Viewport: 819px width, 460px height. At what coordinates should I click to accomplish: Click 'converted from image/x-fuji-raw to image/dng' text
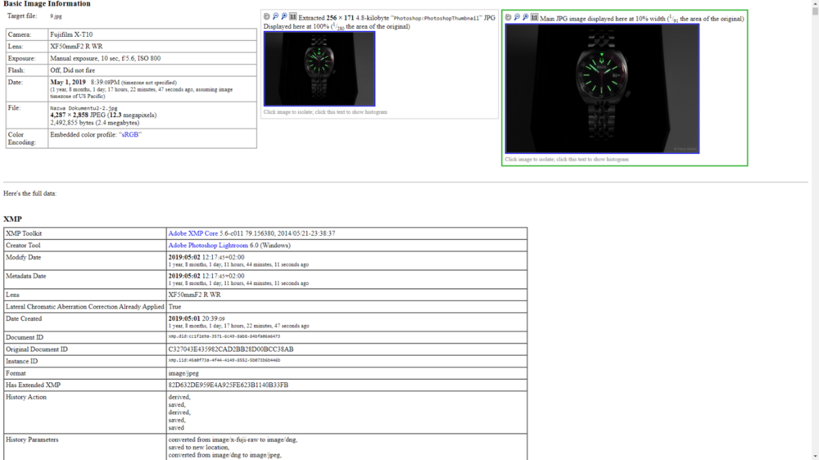[233, 440]
